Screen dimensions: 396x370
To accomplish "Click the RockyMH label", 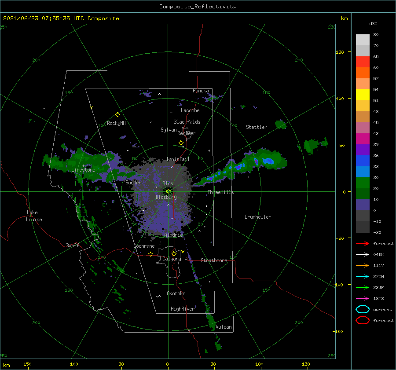I will pyautogui.click(x=116, y=123).
